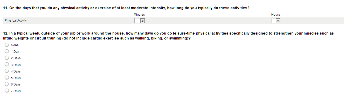Click the Hours column header
Screen dimensions: 346x99
(x=276, y=15)
